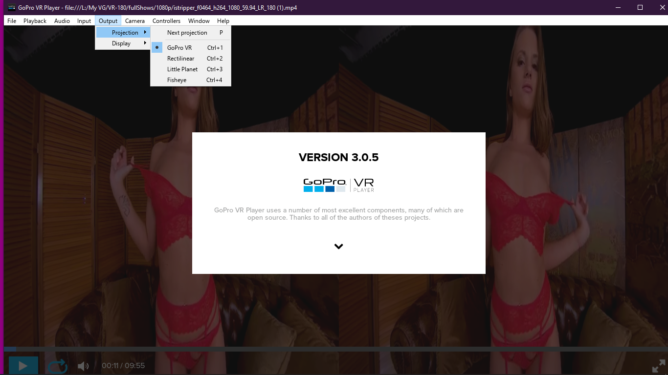The height and width of the screenshot is (375, 668).
Task: Maximize the GoPro VR Player window
Action: click(x=640, y=7)
